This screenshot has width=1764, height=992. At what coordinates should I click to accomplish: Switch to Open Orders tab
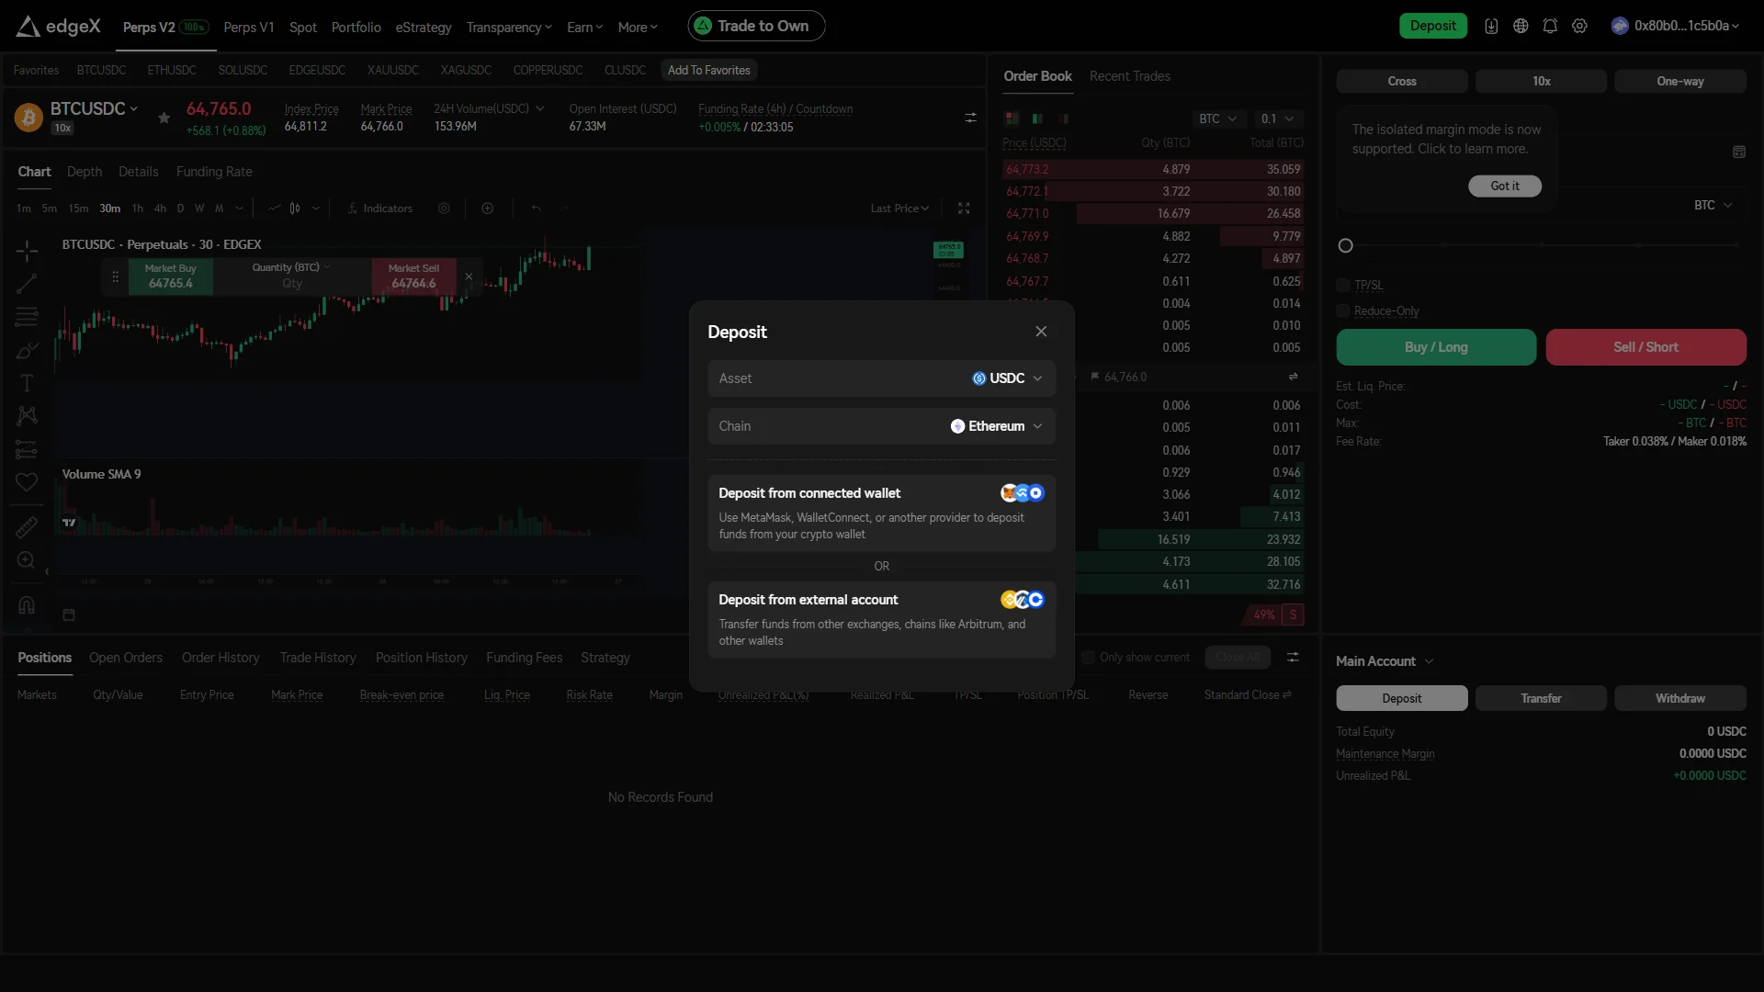coord(126,658)
